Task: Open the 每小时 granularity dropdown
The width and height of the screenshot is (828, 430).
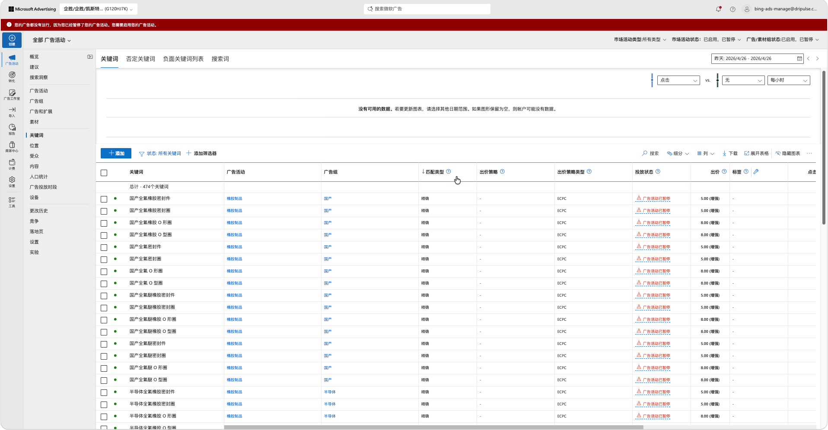Action: [789, 80]
